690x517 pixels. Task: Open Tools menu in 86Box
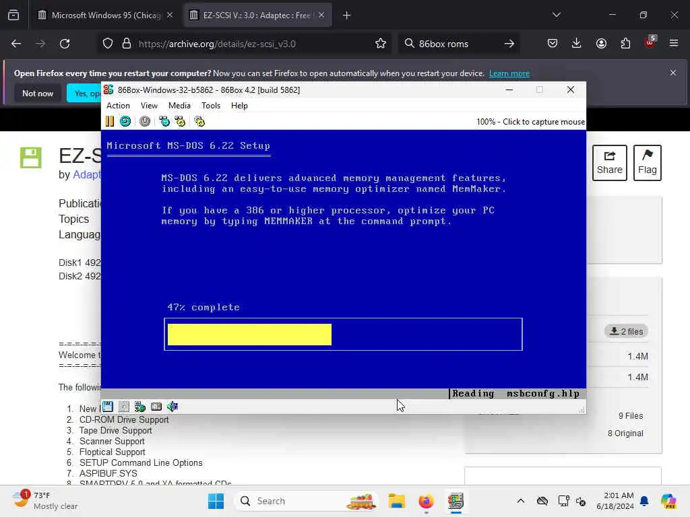(x=211, y=106)
